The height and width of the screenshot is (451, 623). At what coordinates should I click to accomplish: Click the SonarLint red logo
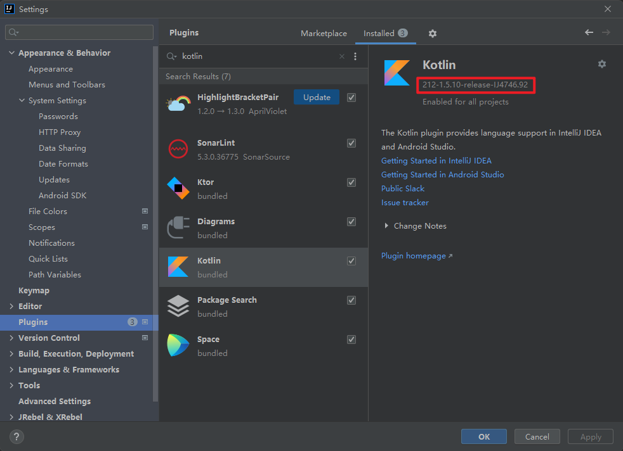coord(178,149)
